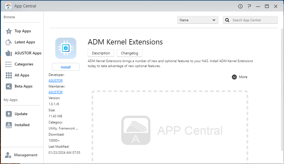
Task: Click size value 11.43 MB
Action: coord(55,116)
